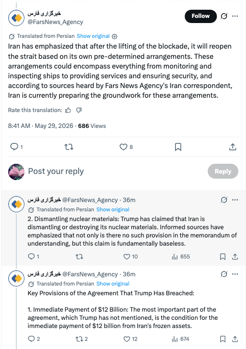Open replies on the main post
Image resolution: width=246 pixels, height=349 pixels.
[x=17, y=147]
